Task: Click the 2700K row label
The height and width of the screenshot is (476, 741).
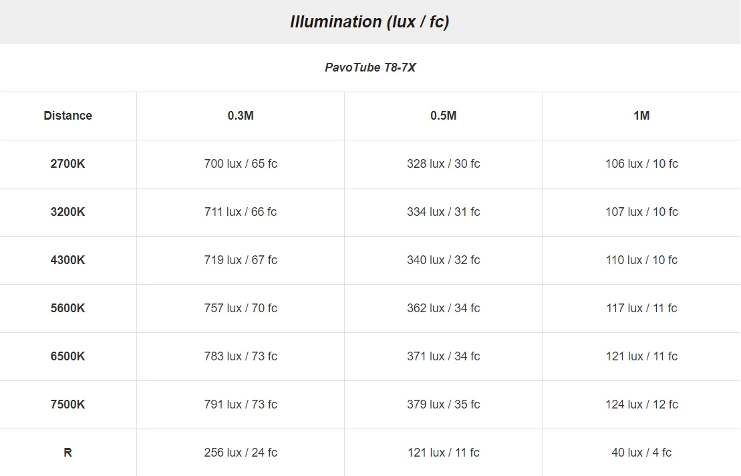Action: pos(67,164)
